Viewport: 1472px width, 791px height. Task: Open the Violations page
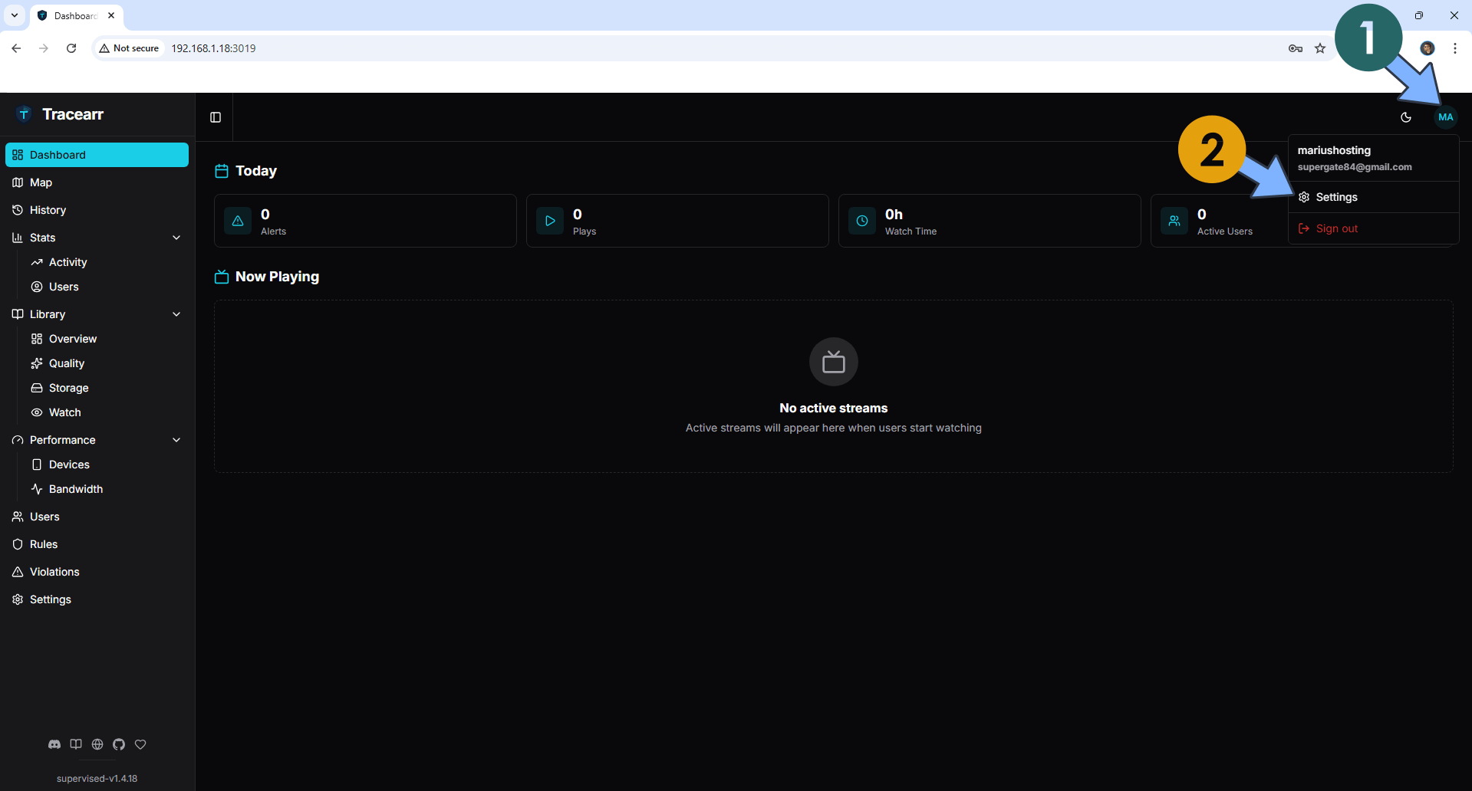point(54,571)
